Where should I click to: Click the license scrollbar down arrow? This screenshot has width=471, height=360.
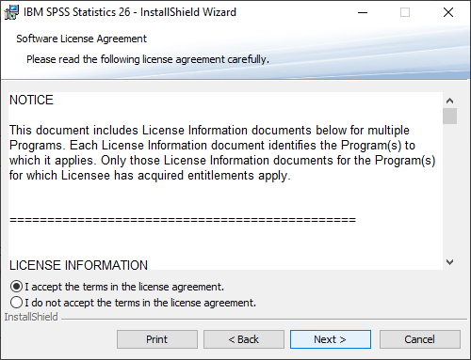(449, 262)
